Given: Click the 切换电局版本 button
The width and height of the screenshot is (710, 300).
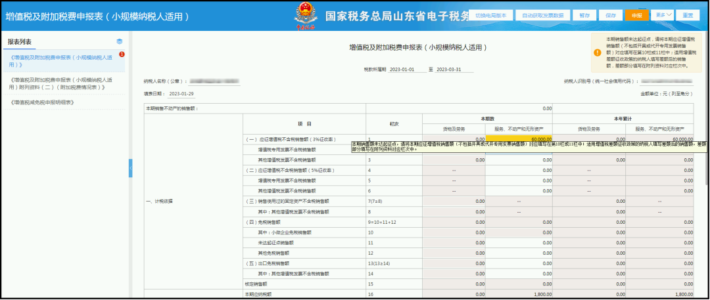Looking at the screenshot, I should (x=491, y=15).
